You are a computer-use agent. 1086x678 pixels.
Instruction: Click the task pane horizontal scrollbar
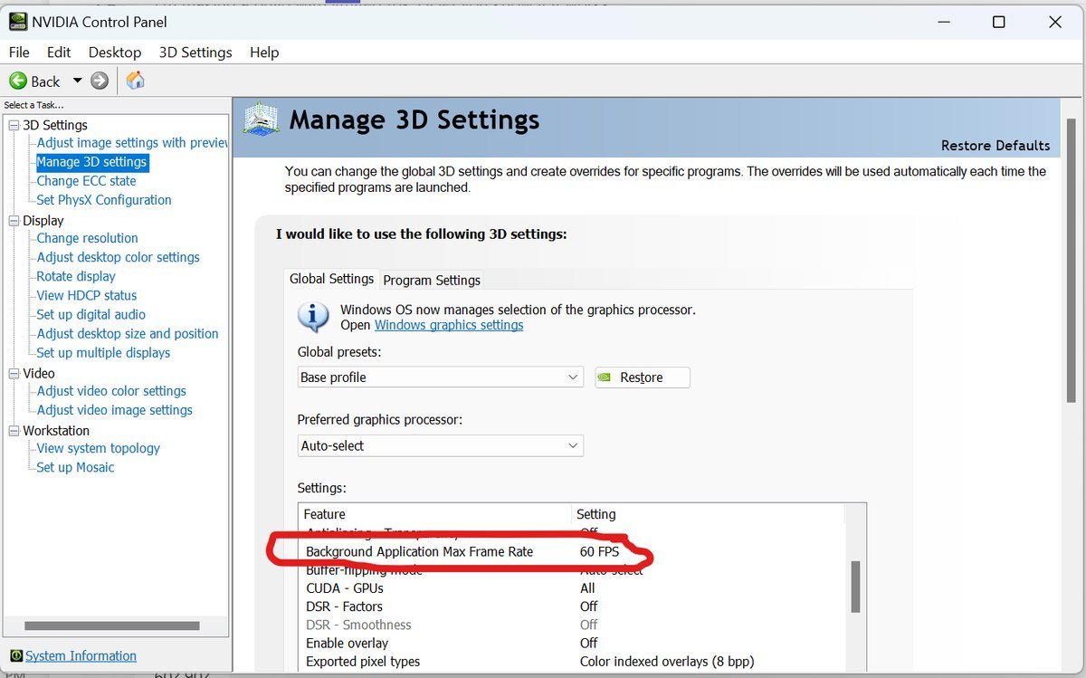tap(111, 625)
